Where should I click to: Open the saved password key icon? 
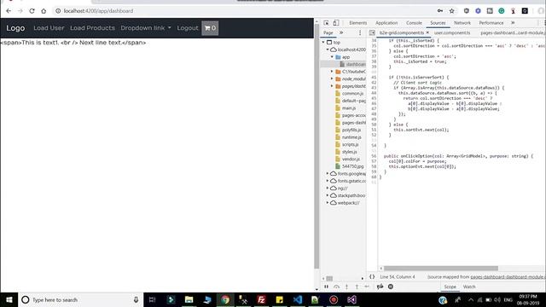(x=440, y=11)
